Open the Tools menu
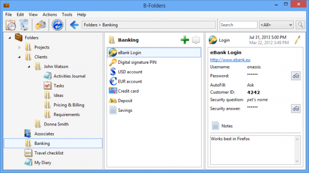This screenshot has width=309, height=173. click(67, 15)
